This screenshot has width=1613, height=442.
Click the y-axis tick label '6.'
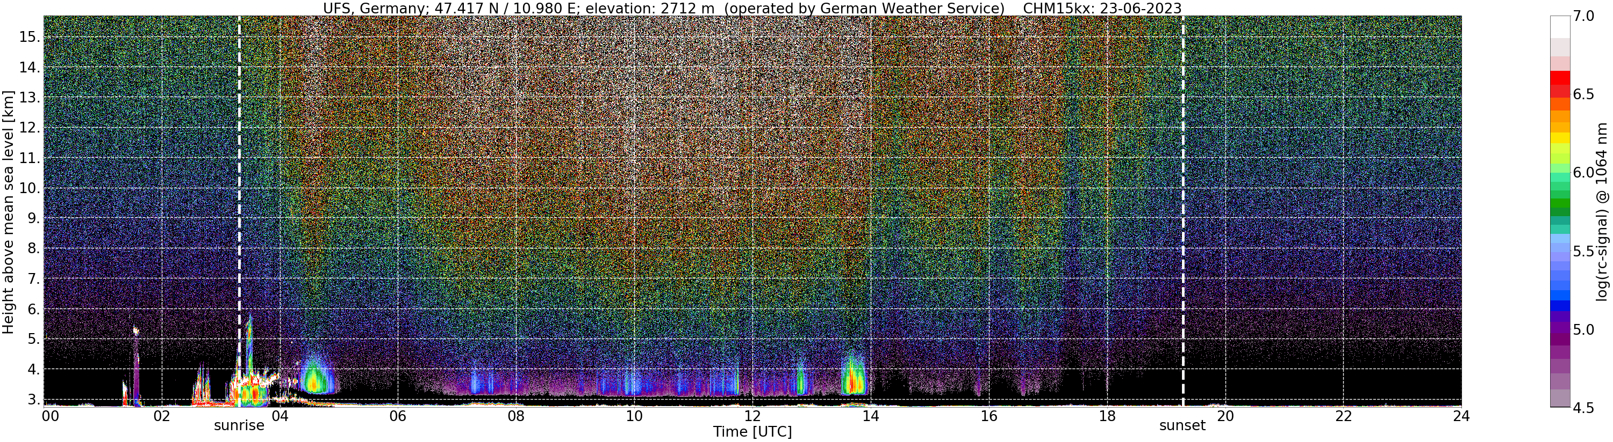tap(34, 309)
